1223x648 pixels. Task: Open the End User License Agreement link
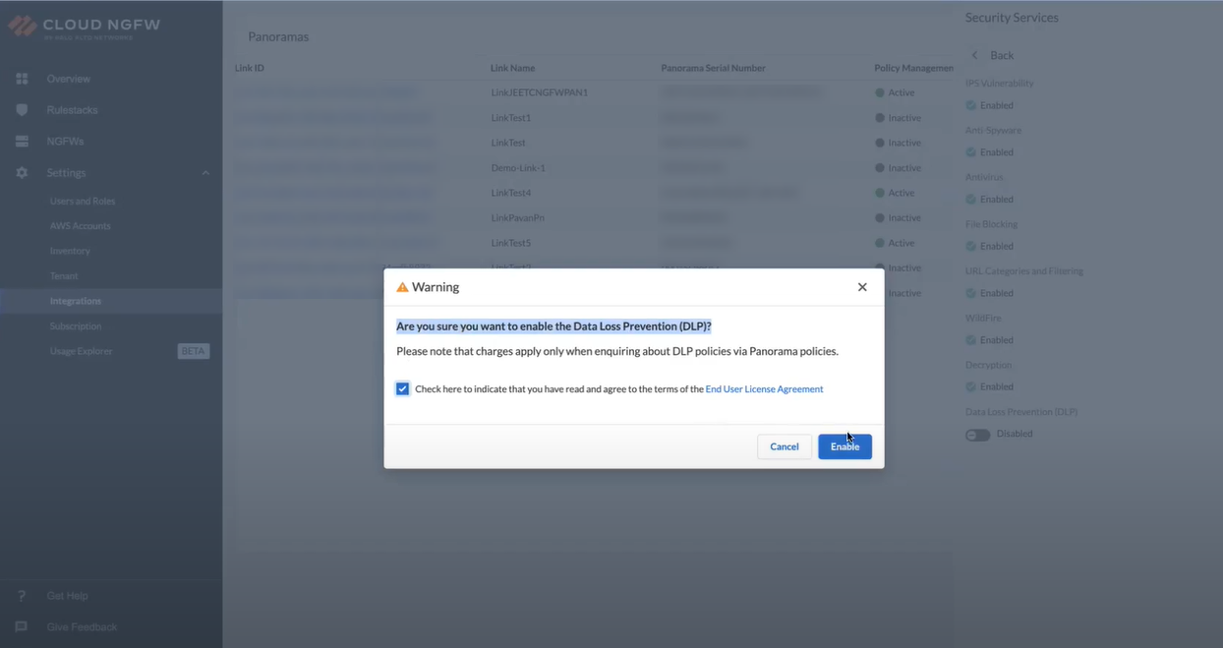point(764,389)
